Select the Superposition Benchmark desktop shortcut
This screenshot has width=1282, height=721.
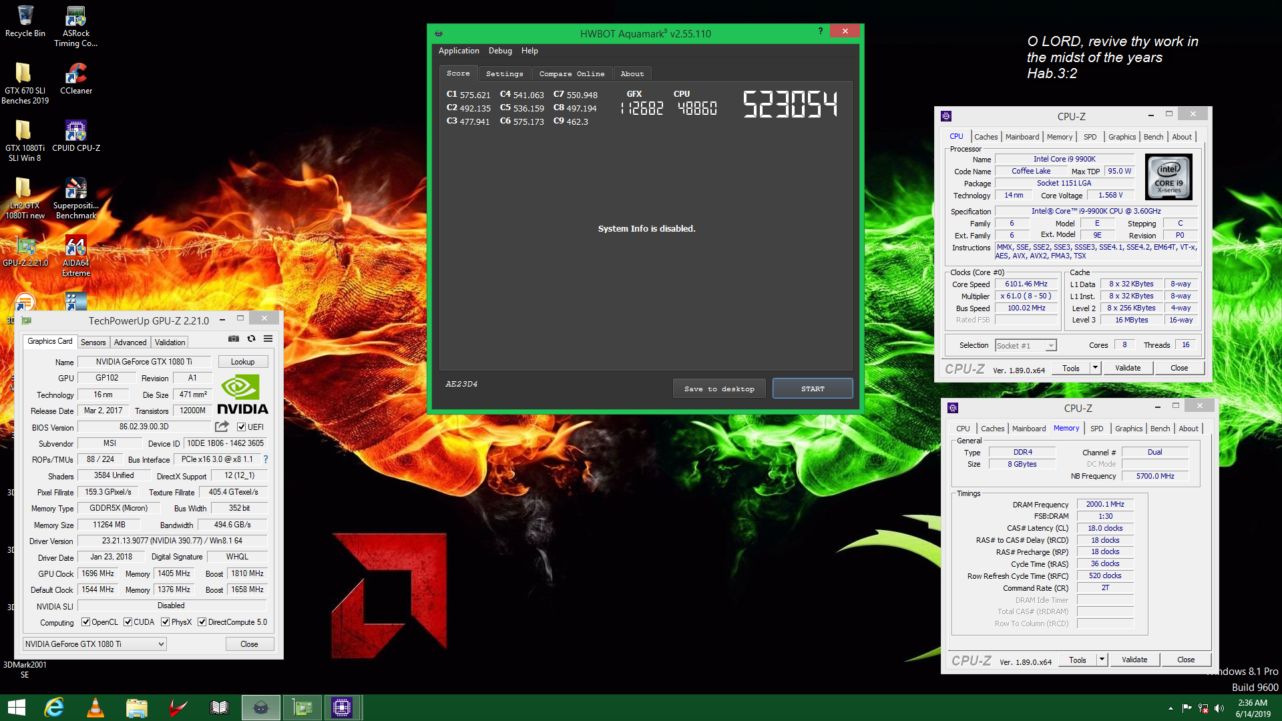pos(76,198)
